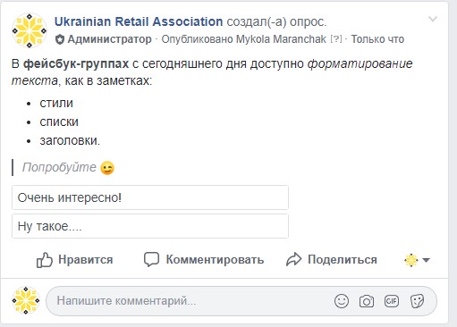Image resolution: width=457 pixels, height=327 pixels.
Task: Click the Комментировать speech bubble icon
Action: [x=151, y=259]
